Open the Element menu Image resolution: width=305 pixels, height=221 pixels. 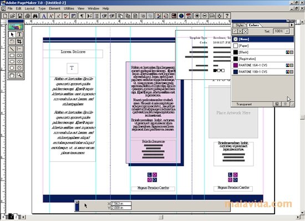click(x=54, y=8)
